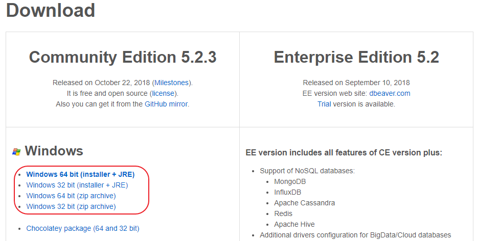Click the Redis list item
477x241 pixels.
[x=284, y=213]
